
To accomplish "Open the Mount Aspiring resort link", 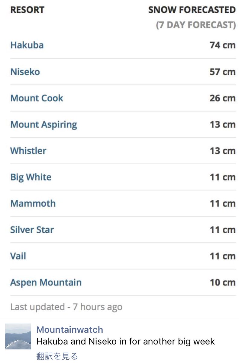I will (x=44, y=125).
